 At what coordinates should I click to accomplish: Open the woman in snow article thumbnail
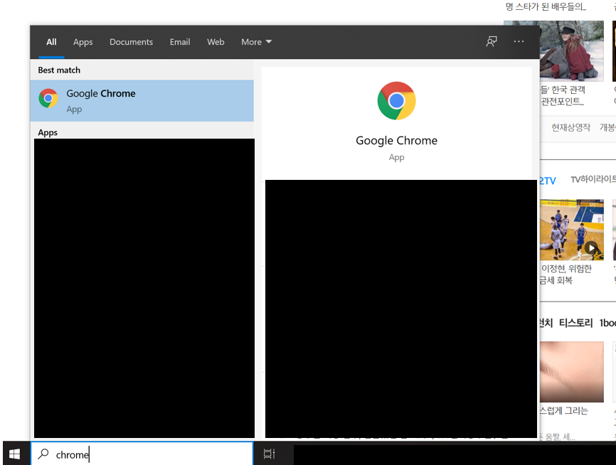[x=572, y=51]
